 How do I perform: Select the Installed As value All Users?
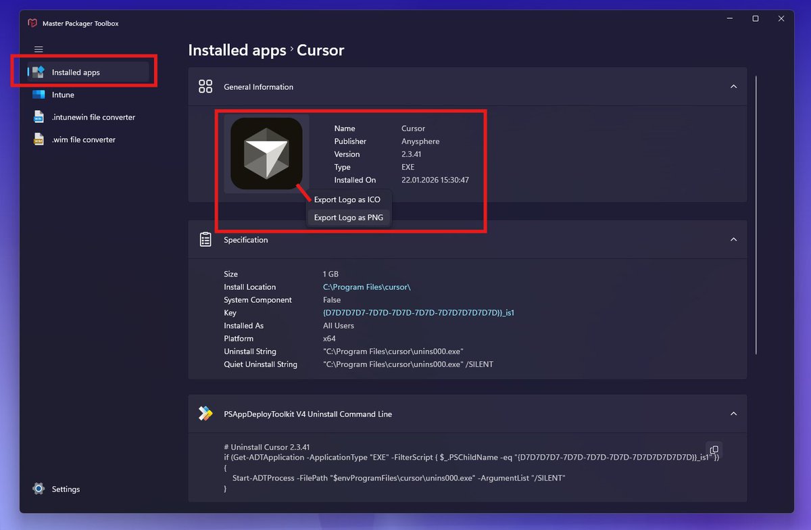click(x=339, y=326)
